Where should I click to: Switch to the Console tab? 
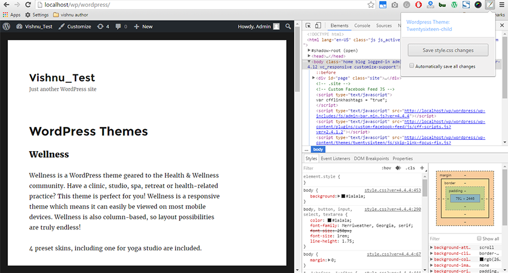coord(362,25)
